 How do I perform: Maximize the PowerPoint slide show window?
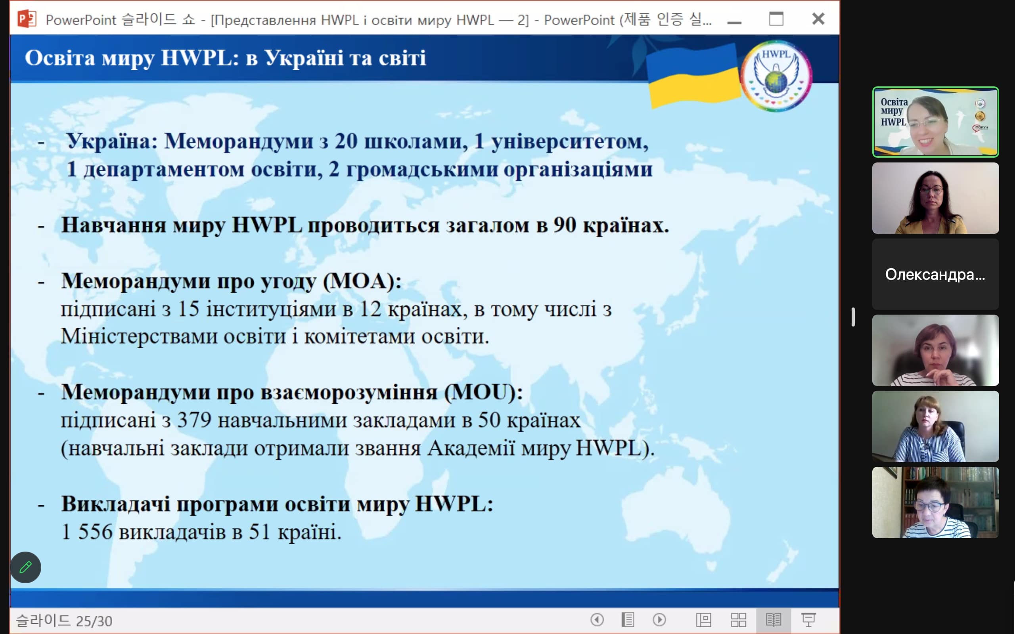pos(776,19)
